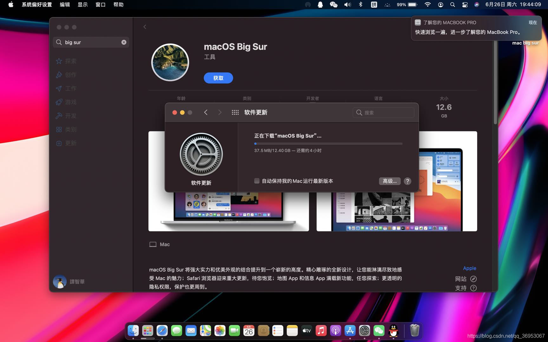Screen dimensions: 548x342
Task: Open Launchpad from the Dock
Action: (x=147, y=331)
